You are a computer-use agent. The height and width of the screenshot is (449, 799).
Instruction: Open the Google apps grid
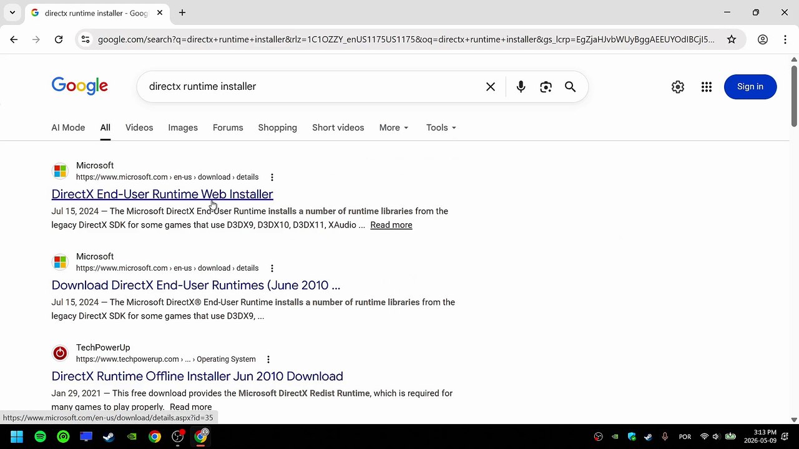click(x=707, y=87)
